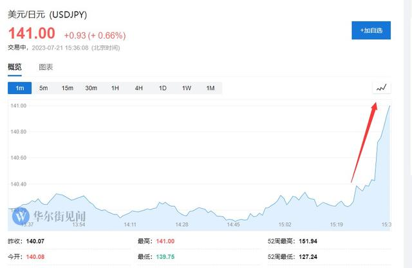Image resolution: width=412 pixels, height=268 pixels.
Task: Select the 5m timeframe
Action: coord(43,88)
